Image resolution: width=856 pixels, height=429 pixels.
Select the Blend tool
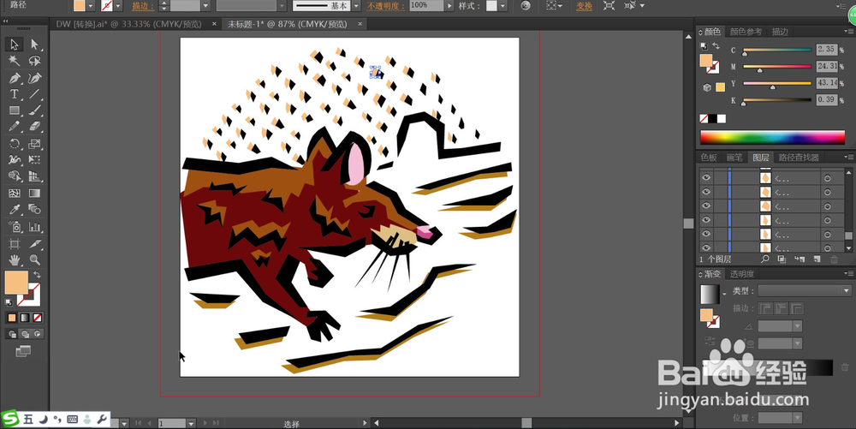coord(35,210)
